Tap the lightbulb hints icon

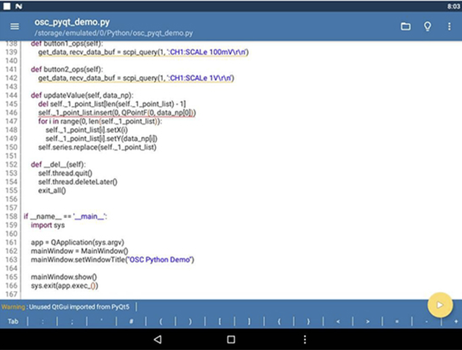point(427,26)
